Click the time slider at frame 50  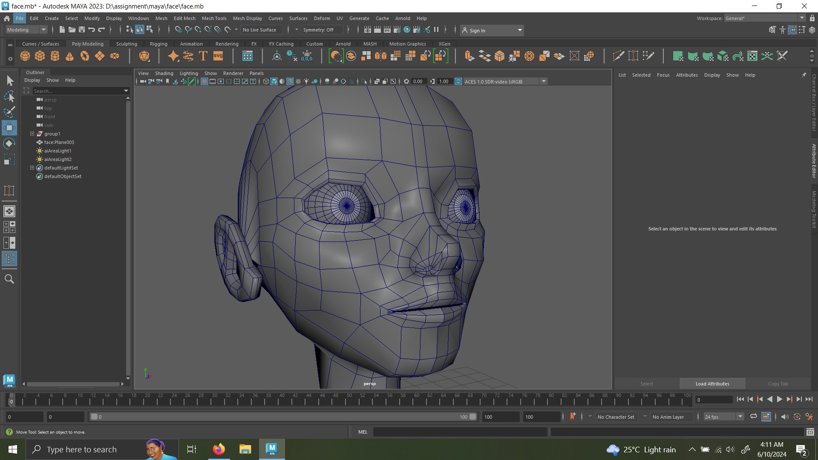(x=349, y=399)
